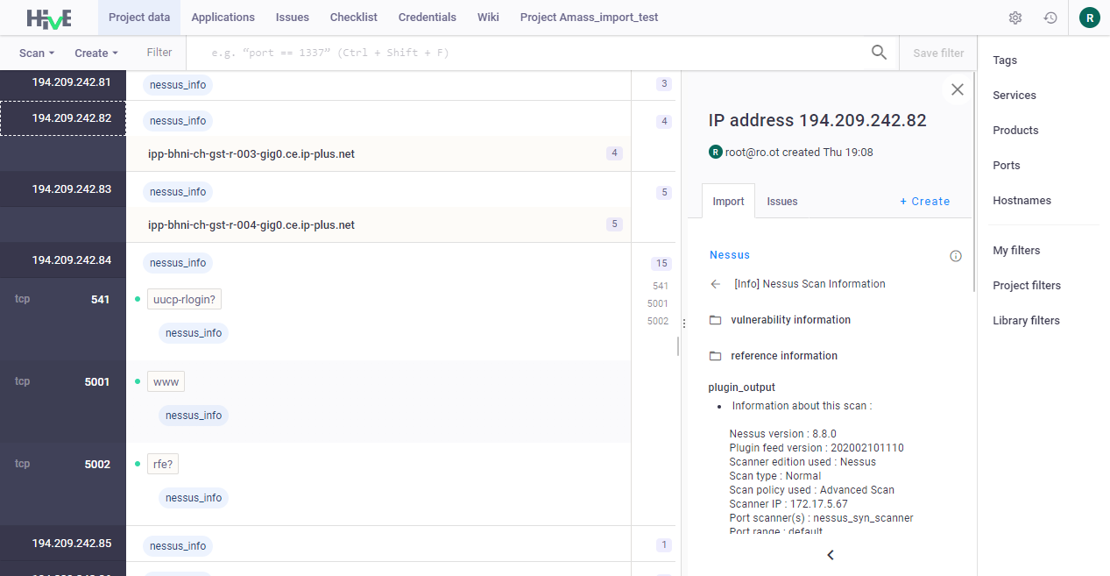This screenshot has height=576, width=1110.
Task: Click the Filter label
Action: click(x=159, y=53)
